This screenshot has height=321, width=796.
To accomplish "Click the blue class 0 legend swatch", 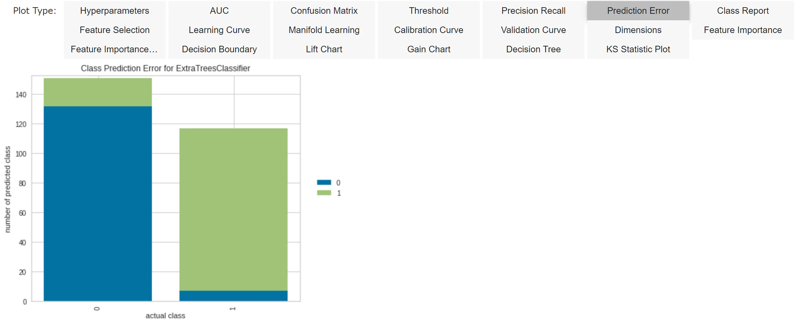I will (x=324, y=182).
